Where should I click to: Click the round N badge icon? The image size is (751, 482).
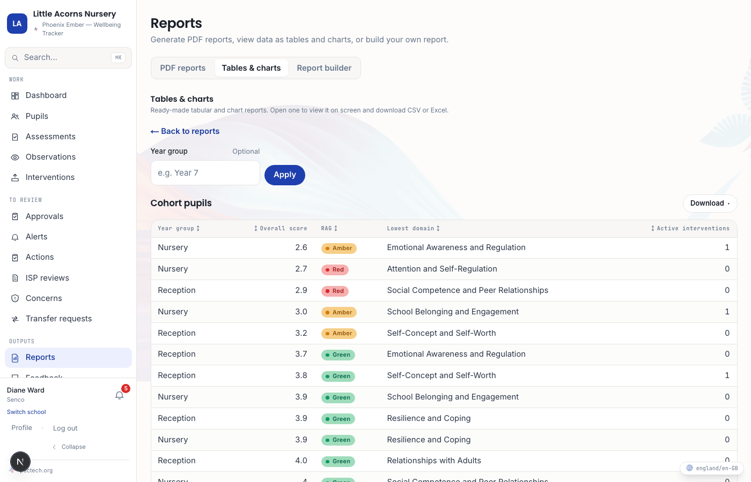[x=20, y=461]
